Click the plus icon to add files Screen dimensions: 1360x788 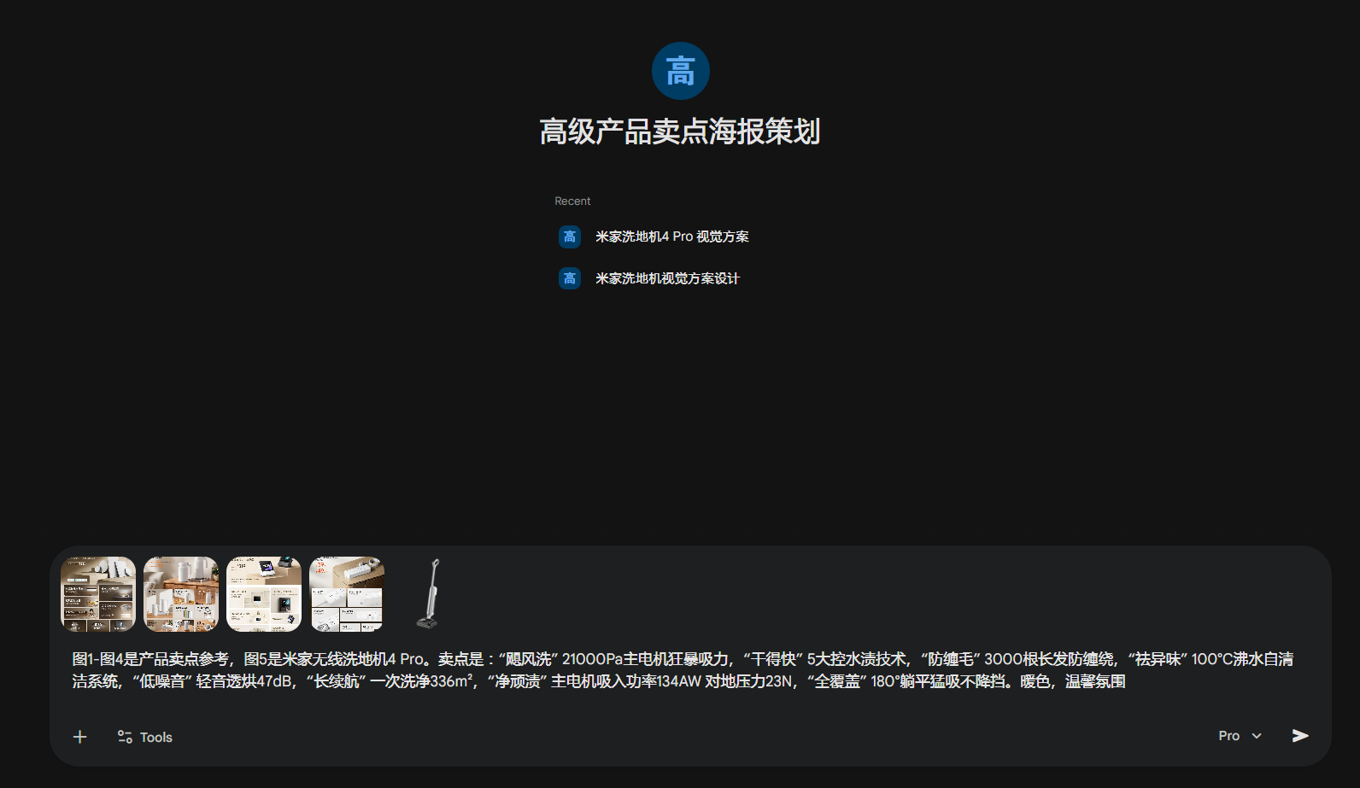[80, 737]
